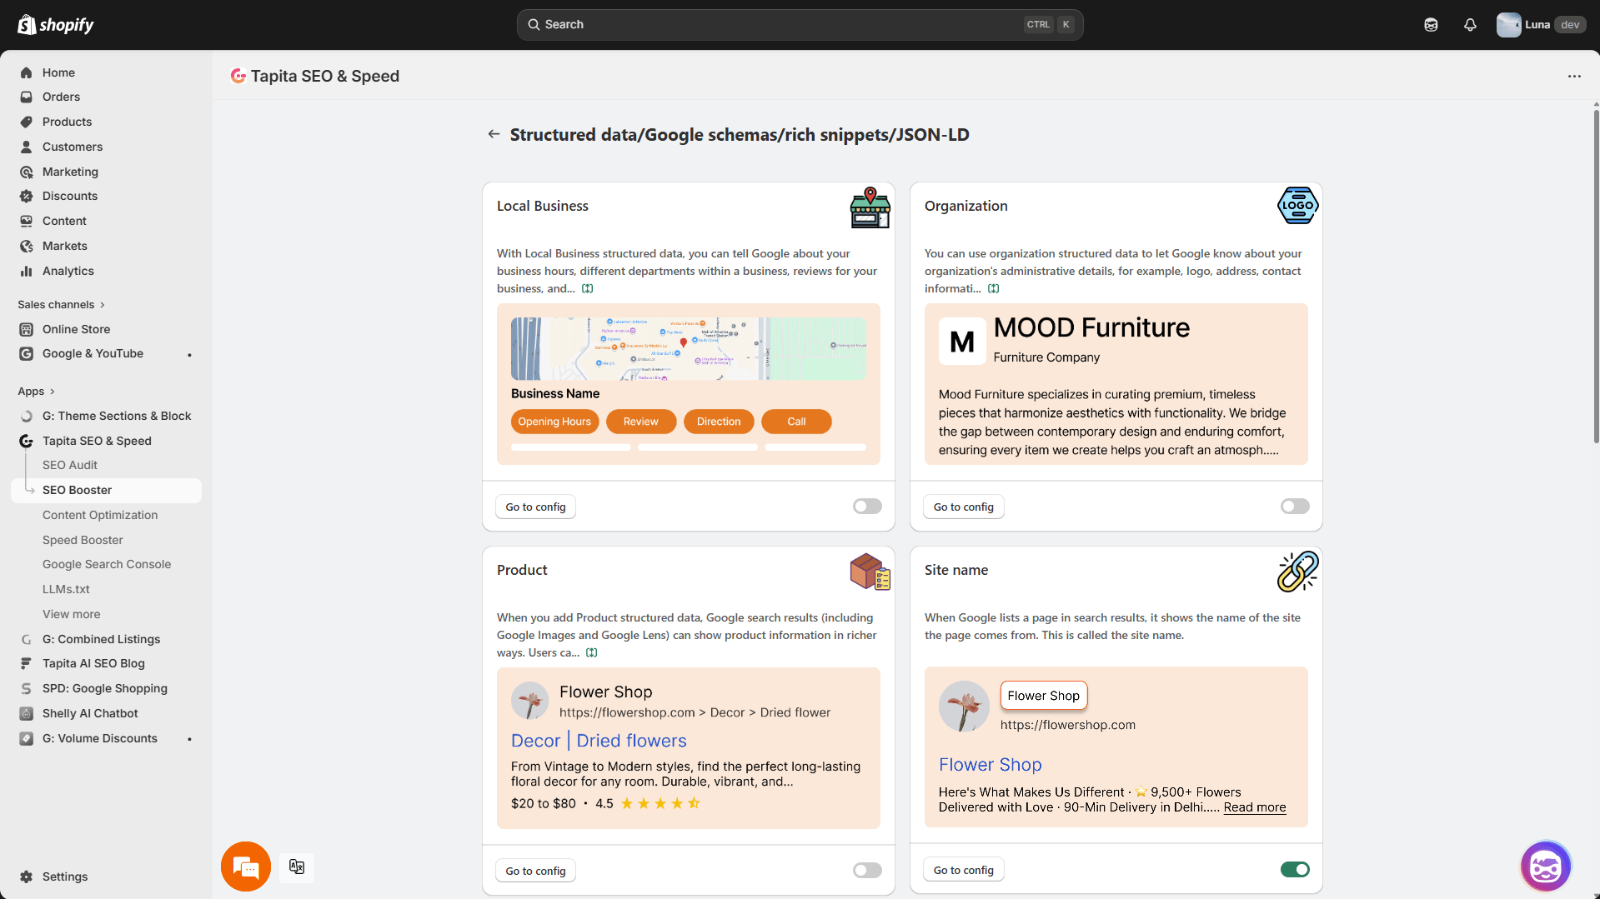Screen dimensions: 1600x899
Task: Open Settings gear in the sidebar
Action: pos(27,877)
